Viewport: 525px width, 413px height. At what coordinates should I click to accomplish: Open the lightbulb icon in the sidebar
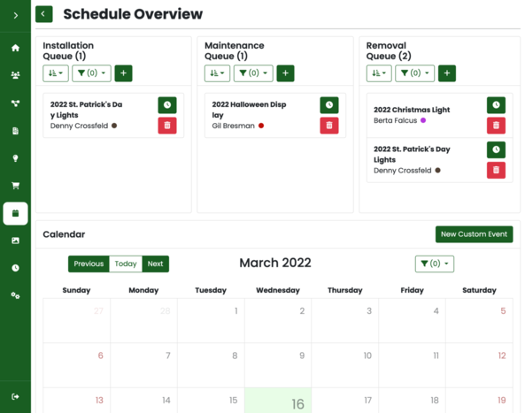(x=15, y=158)
